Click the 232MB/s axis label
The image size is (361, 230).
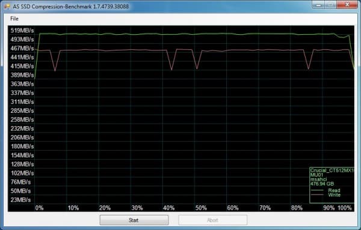[22, 129]
